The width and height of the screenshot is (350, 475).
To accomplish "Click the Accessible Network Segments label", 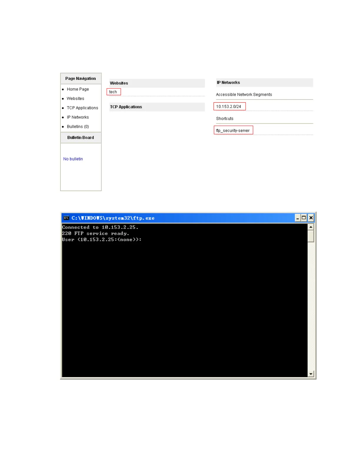I will 244,95.
